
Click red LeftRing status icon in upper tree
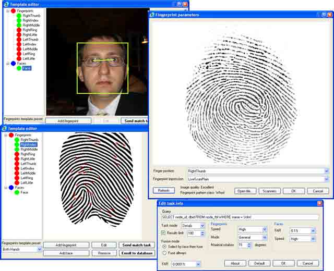19,54
